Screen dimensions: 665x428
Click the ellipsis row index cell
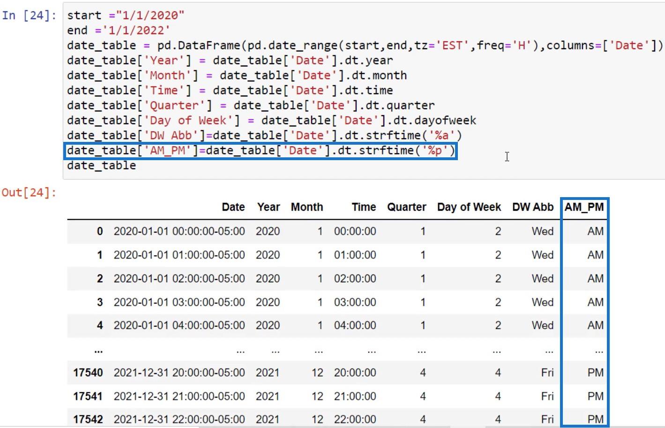[98, 351]
